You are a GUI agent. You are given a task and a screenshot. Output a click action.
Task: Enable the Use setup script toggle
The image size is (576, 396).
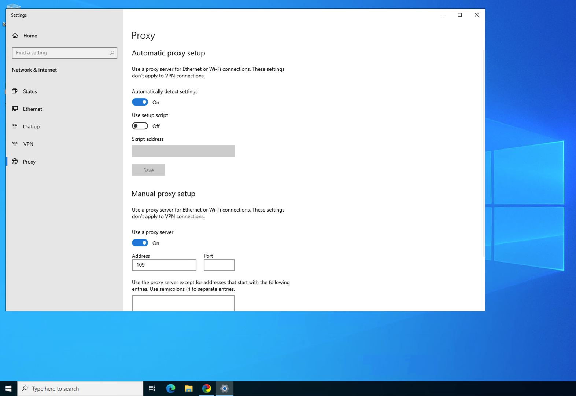pos(140,126)
